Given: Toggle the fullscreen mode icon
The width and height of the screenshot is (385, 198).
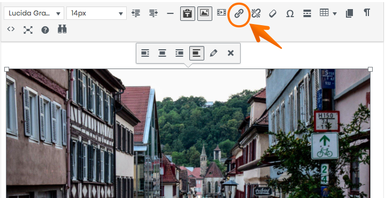Looking at the screenshot, I should (28, 30).
